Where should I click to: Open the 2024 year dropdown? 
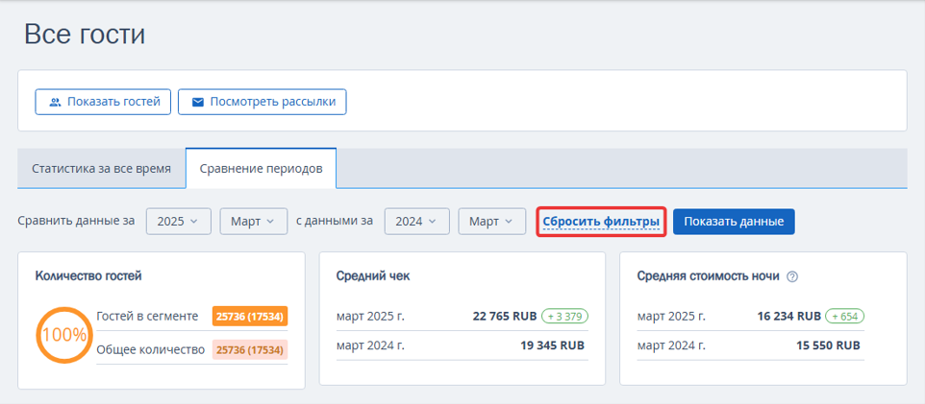pos(417,222)
